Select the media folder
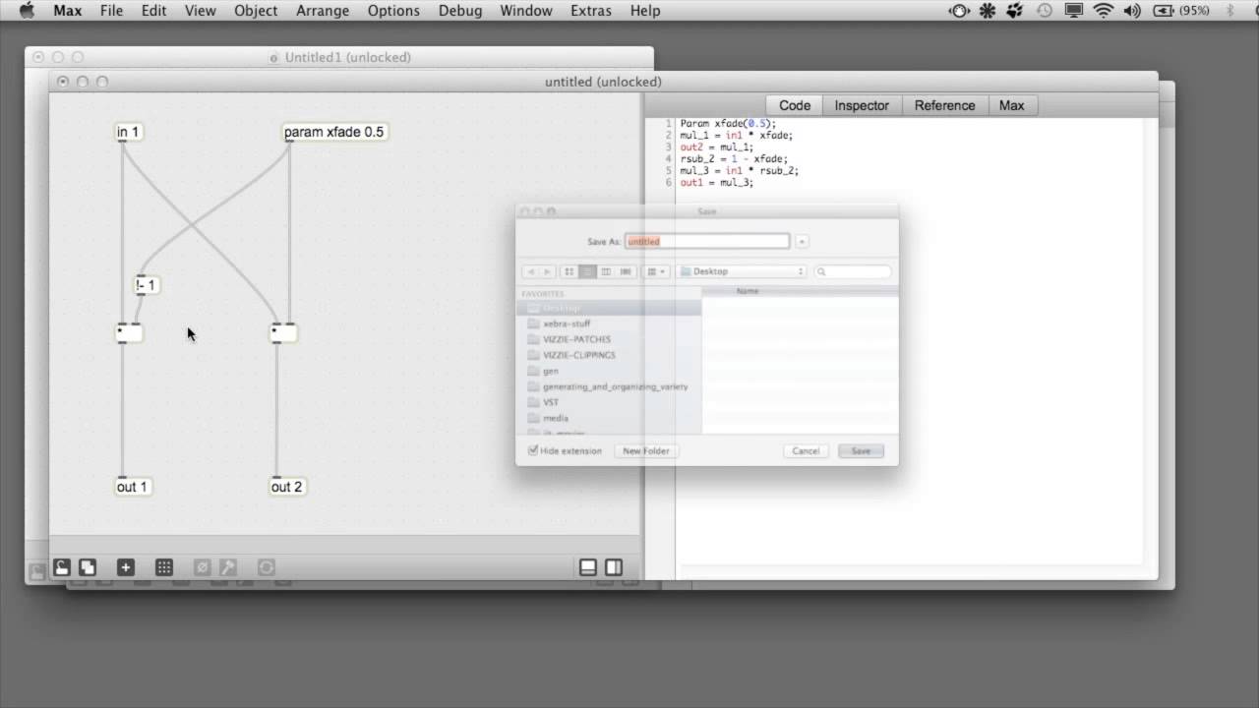This screenshot has height=708, width=1259. coord(609,418)
